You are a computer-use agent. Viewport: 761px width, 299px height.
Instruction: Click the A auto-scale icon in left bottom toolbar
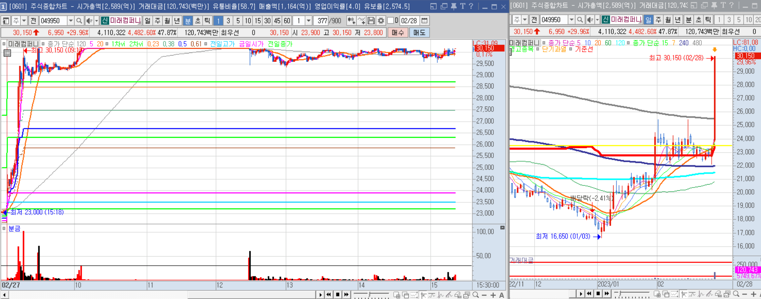click(502, 295)
